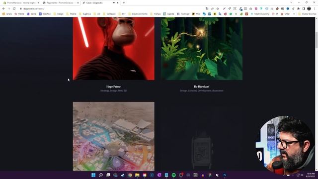Close the Cases - Dogstudio tab
This screenshot has height=179, width=318.
[x=117, y=3]
